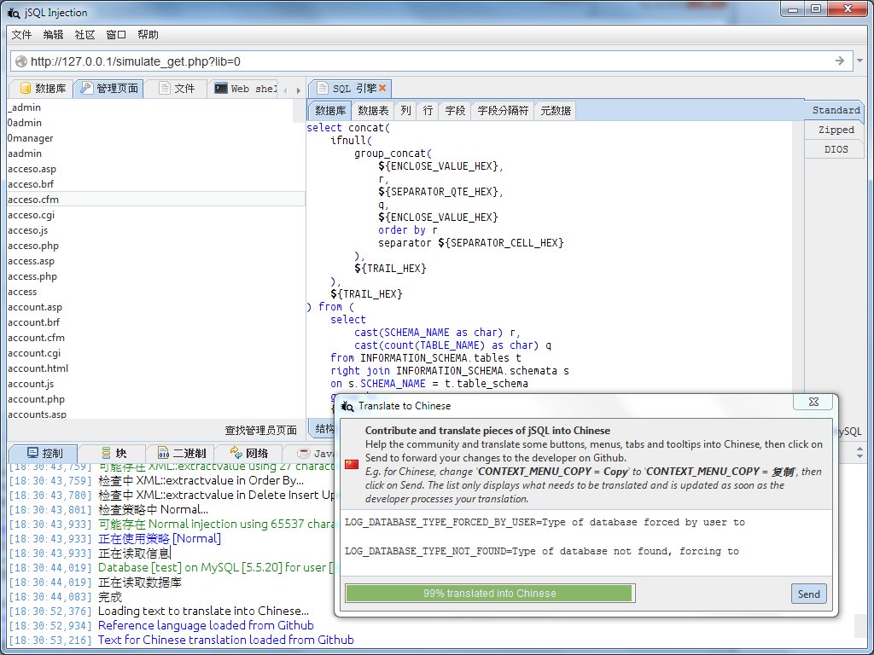The image size is (874, 655).
Task: Select the SQL 引擎 tab
Action: point(350,89)
